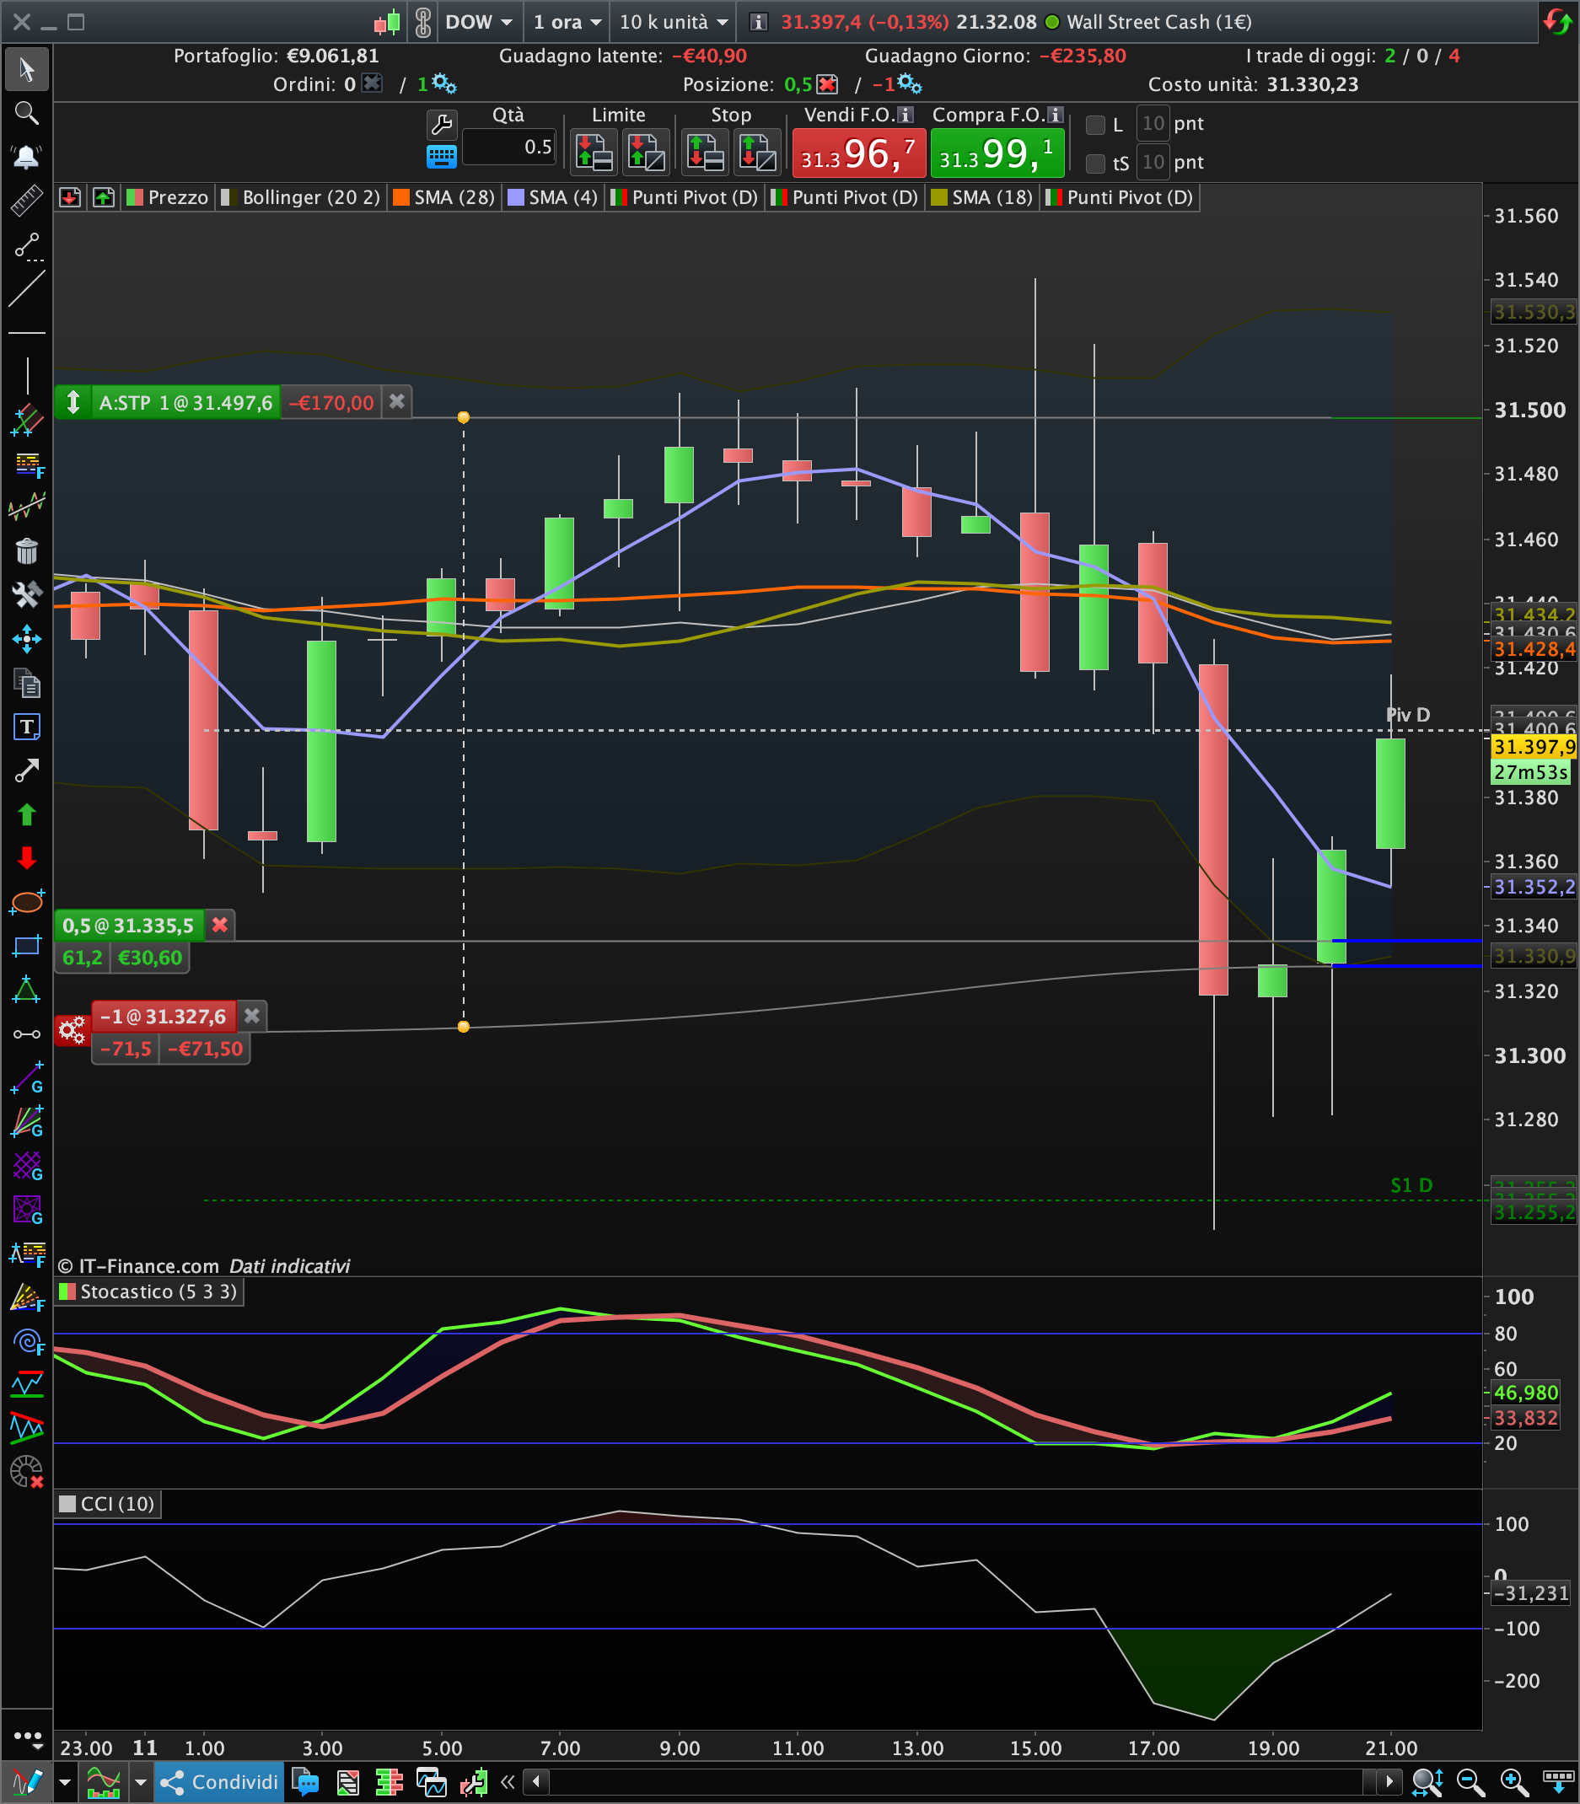Click the Compra F.O. buy button
The image size is (1580, 1804).
coord(997,153)
